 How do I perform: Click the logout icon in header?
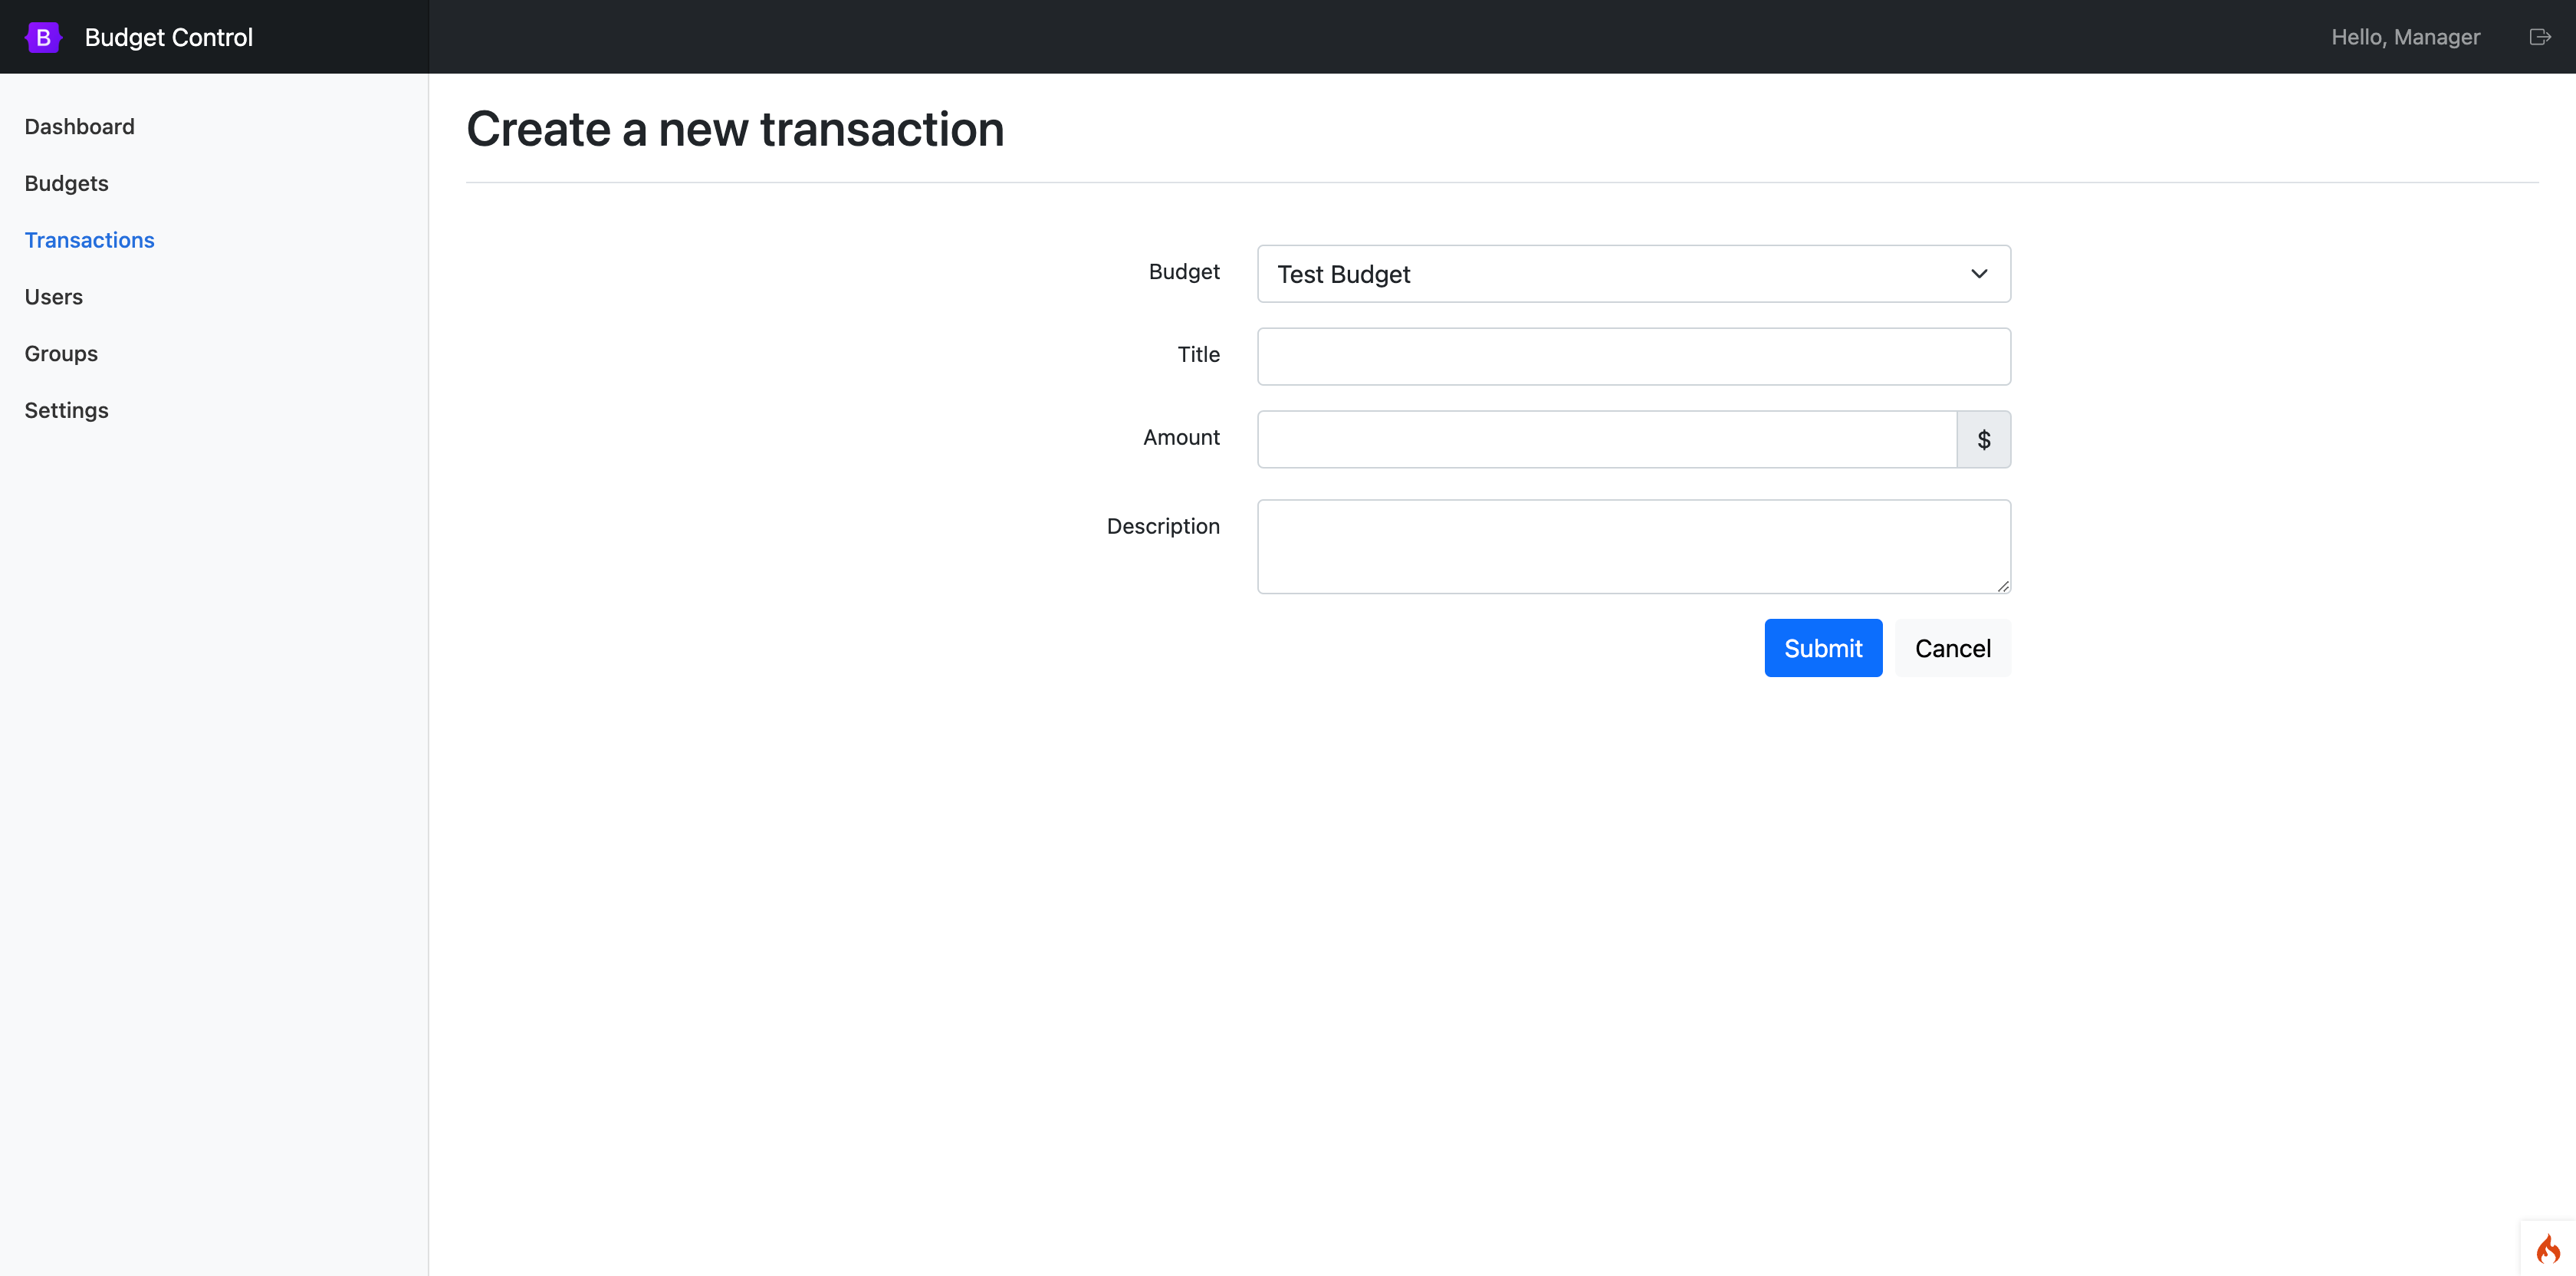point(2539,37)
